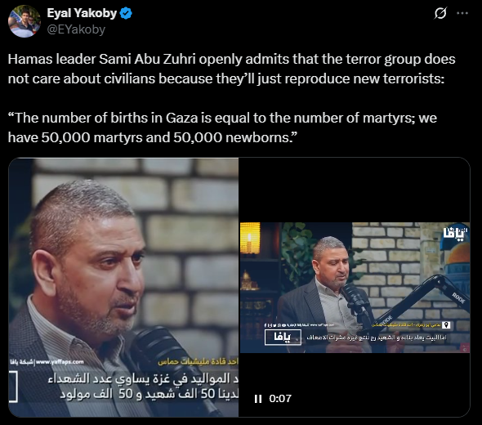Click the small social icons row in inset video

[275, 324]
